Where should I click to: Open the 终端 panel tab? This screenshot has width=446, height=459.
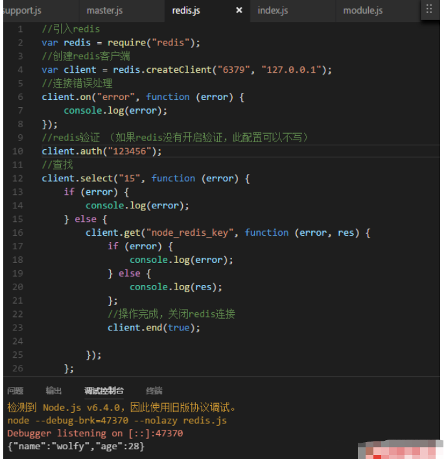(154, 390)
